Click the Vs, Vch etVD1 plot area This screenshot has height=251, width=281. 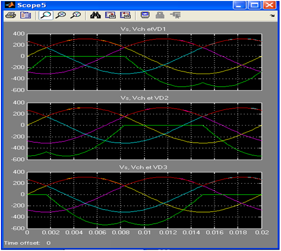pyautogui.click(x=145, y=62)
